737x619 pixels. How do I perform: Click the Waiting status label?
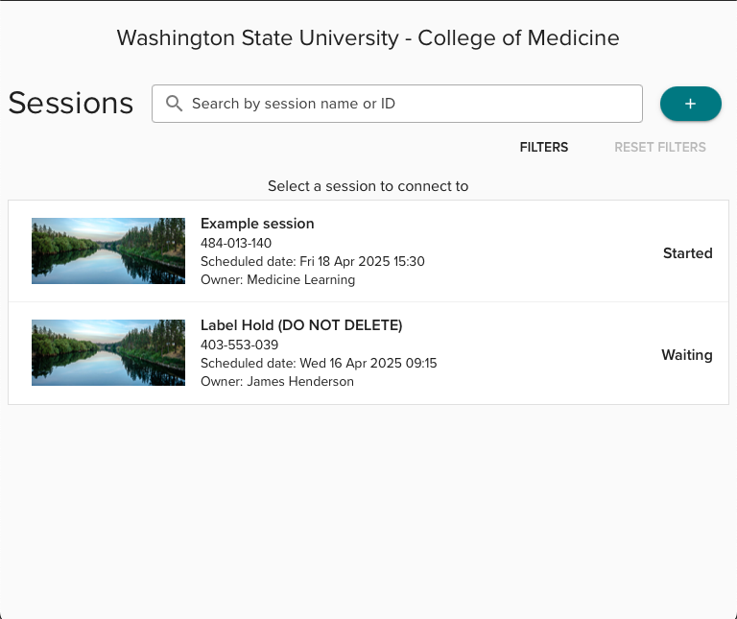pos(687,355)
